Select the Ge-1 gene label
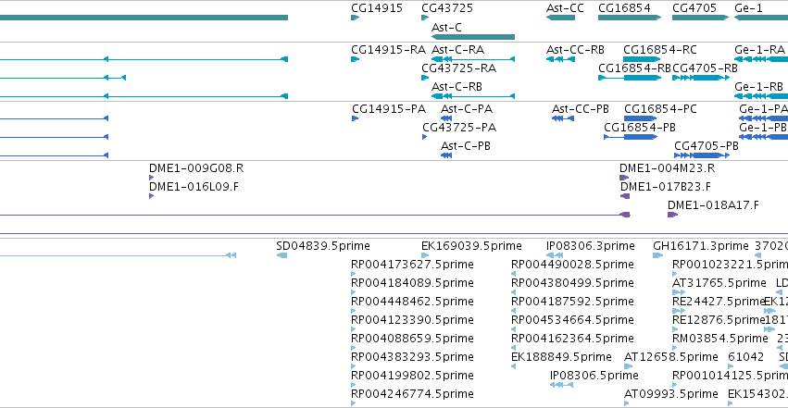The image size is (788, 408). coord(748,8)
